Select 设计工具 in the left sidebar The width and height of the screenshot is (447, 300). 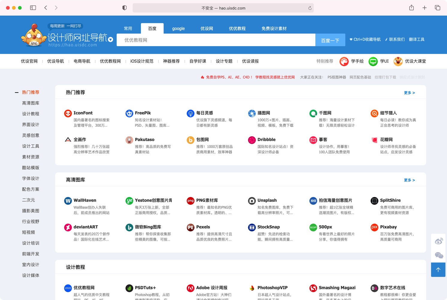click(31, 146)
